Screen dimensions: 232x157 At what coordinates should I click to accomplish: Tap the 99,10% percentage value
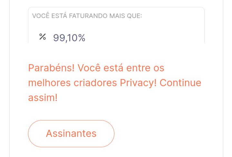(x=69, y=38)
